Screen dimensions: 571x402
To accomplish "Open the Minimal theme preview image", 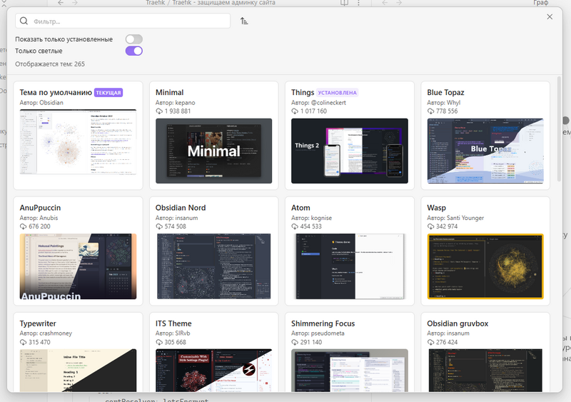I will coord(213,151).
